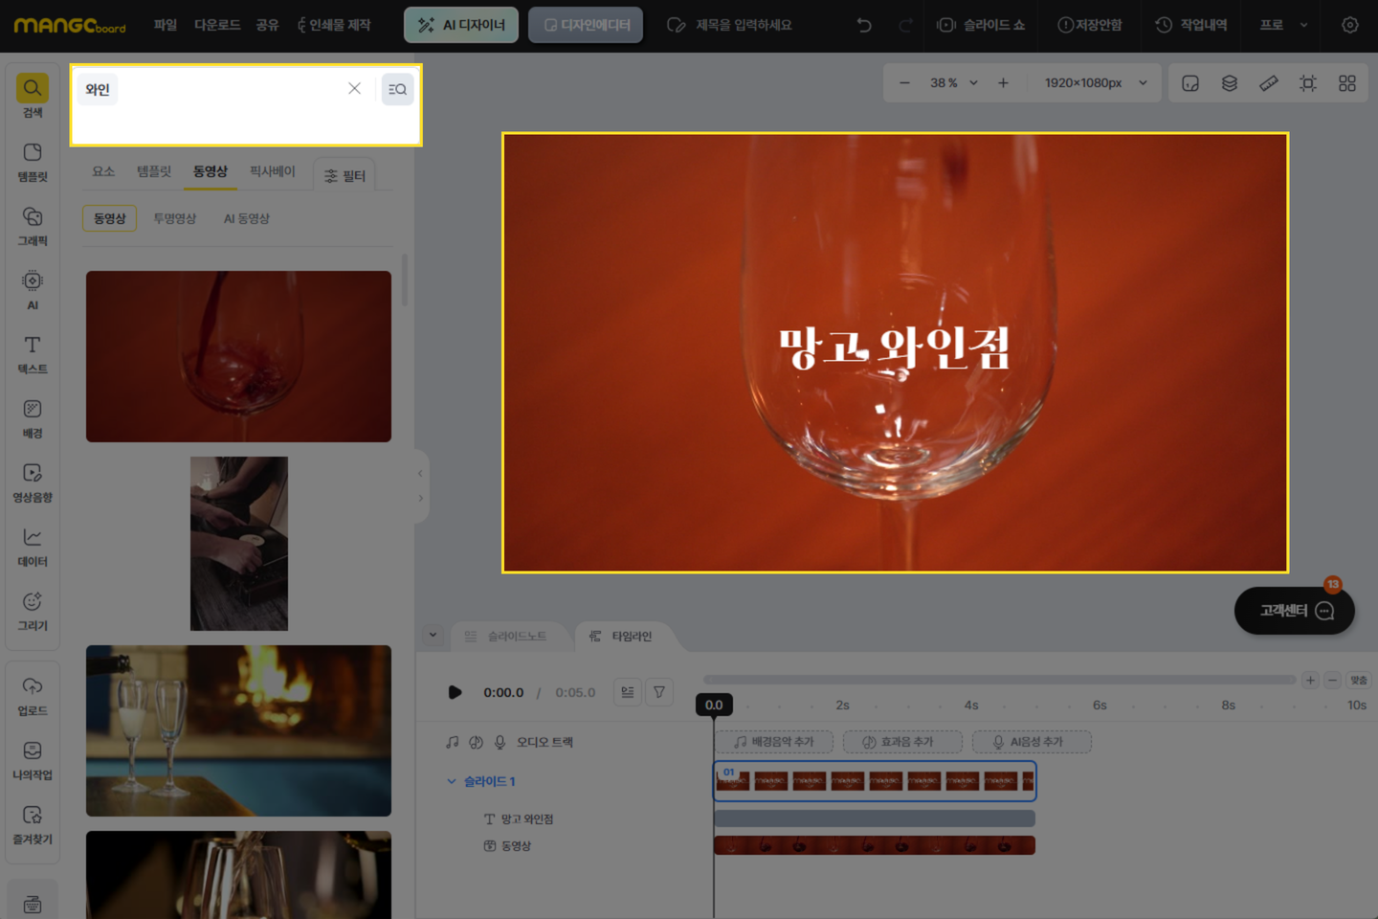The height and width of the screenshot is (919, 1378).
Task: Open settings gear in top right
Action: [x=1349, y=25]
